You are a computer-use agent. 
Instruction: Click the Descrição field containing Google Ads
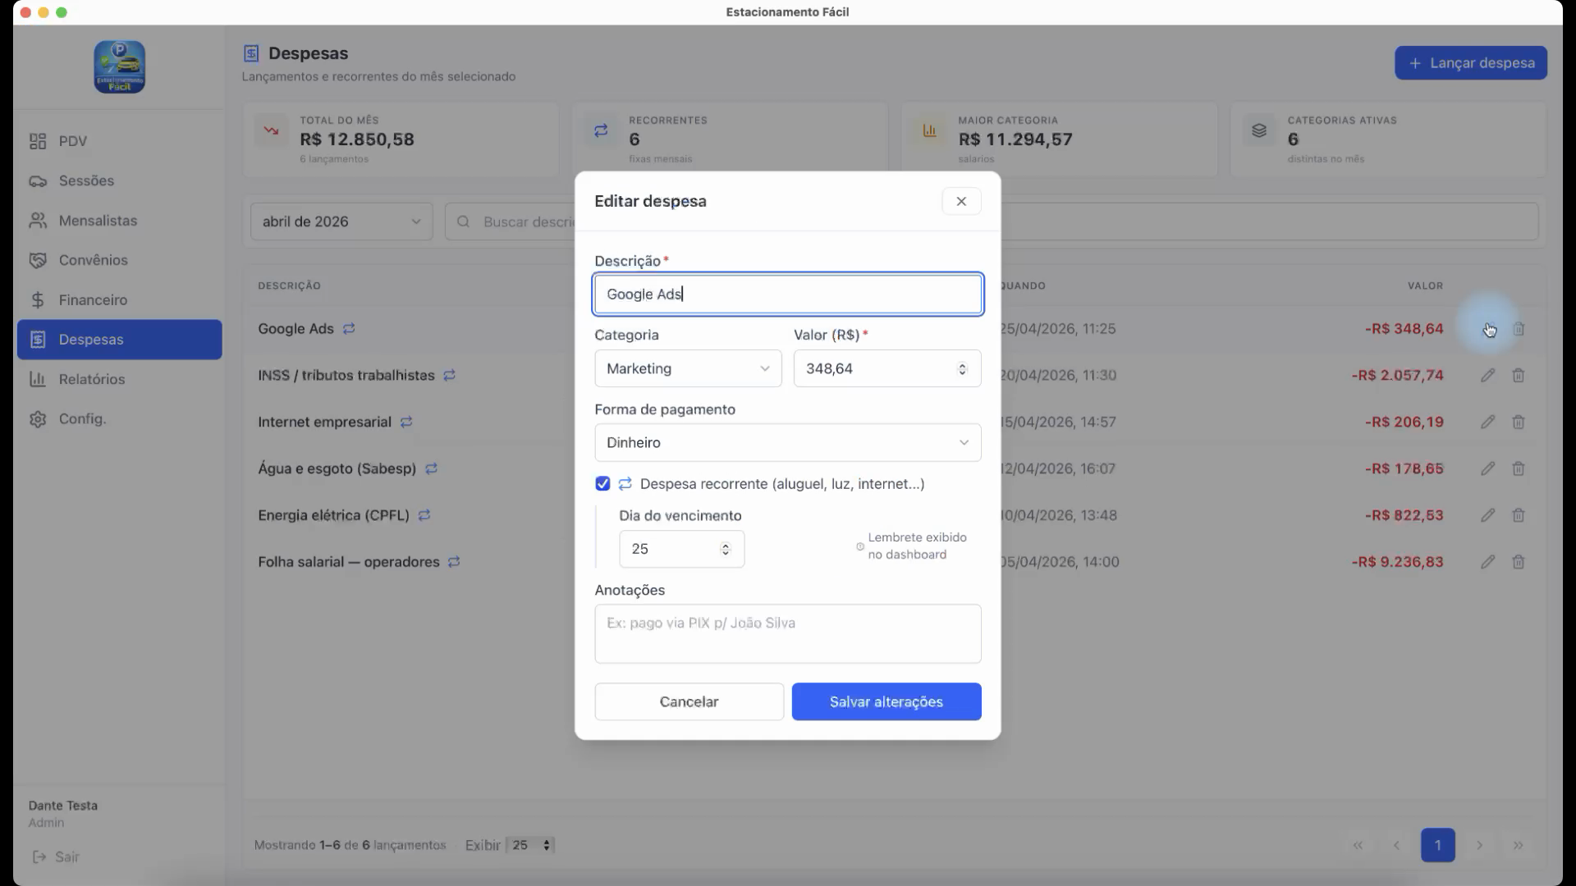[x=787, y=294]
